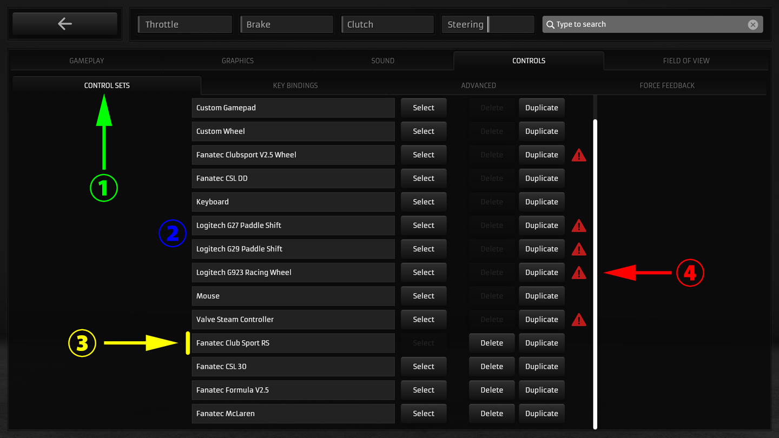Duplicate the Fanatec CSL 30 set

click(542, 367)
